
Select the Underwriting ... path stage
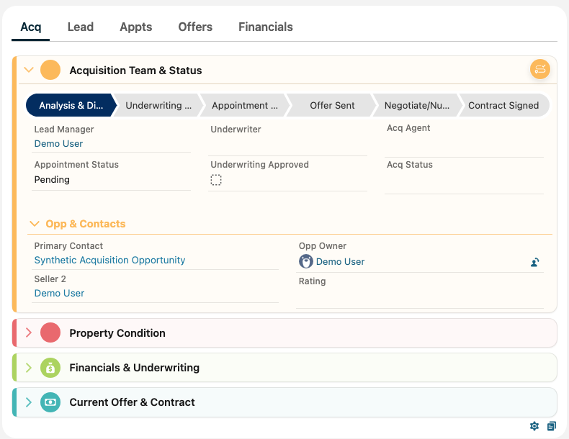coord(158,106)
